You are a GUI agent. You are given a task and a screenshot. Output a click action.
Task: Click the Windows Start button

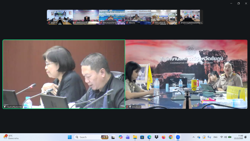[70, 137]
